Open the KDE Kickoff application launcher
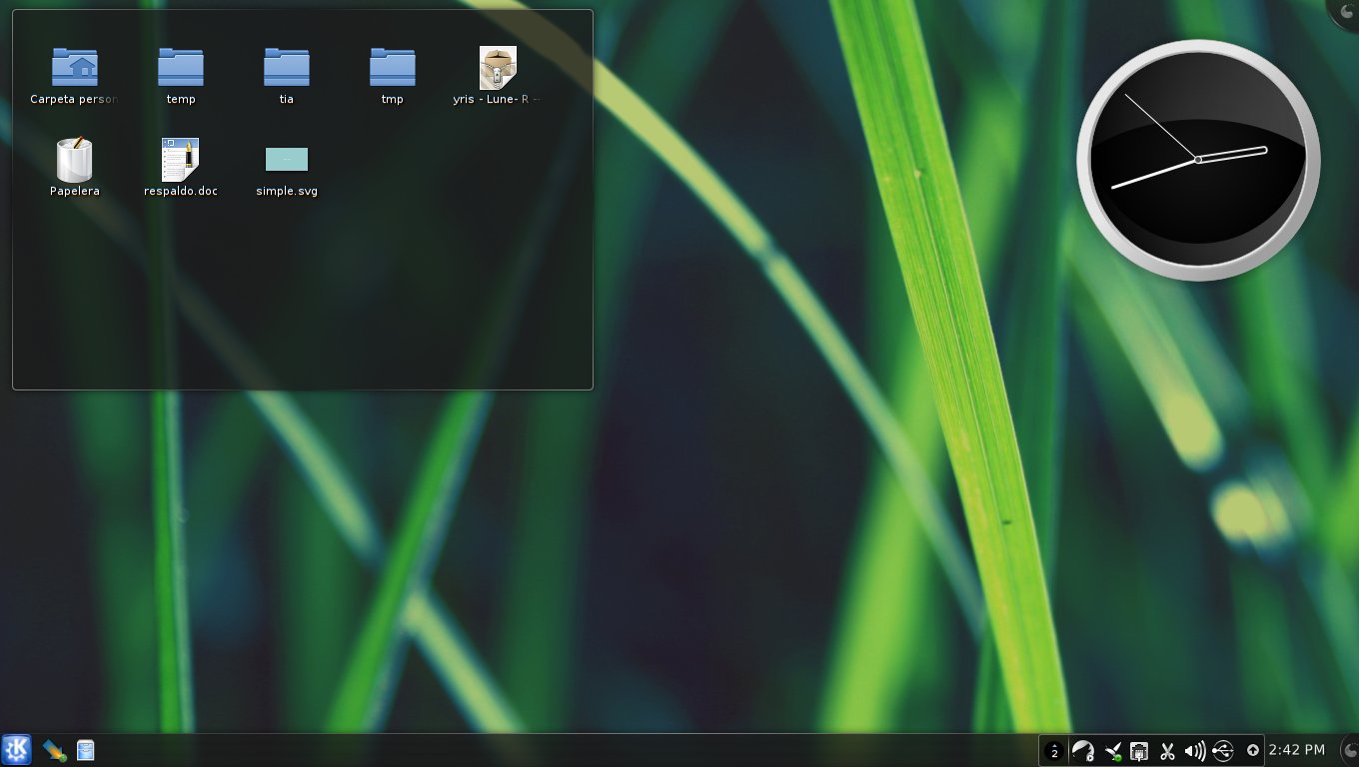This screenshot has height=767, width=1359. tap(16, 750)
